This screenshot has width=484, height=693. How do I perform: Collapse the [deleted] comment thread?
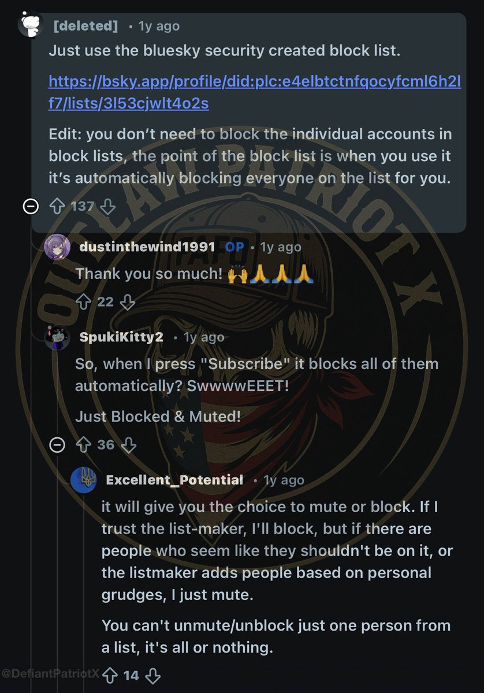[31, 206]
